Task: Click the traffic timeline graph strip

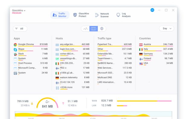Action: coord(93,114)
